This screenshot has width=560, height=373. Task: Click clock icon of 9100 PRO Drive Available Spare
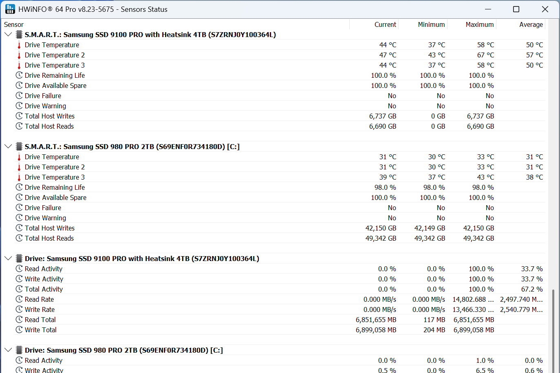point(19,86)
